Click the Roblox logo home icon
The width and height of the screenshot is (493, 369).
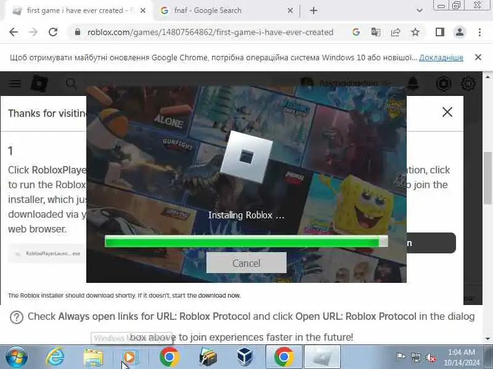(39, 84)
